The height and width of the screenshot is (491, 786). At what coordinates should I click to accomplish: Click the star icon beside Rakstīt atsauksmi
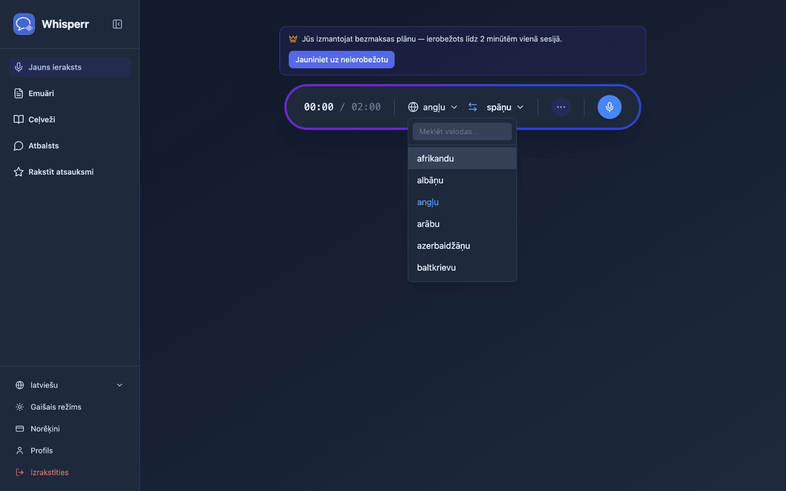coord(19,172)
